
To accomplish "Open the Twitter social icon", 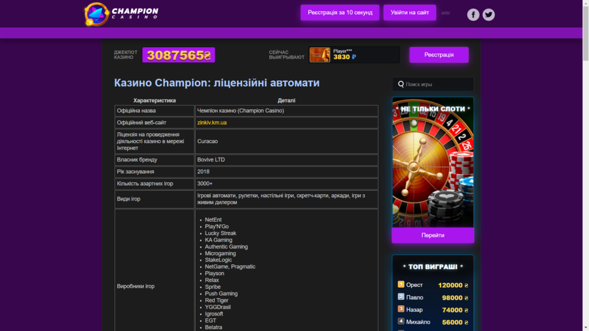I will tap(488, 14).
